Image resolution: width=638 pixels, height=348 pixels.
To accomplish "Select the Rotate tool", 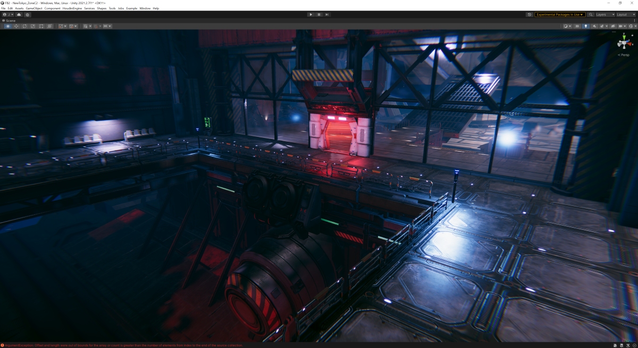I will click(x=24, y=26).
